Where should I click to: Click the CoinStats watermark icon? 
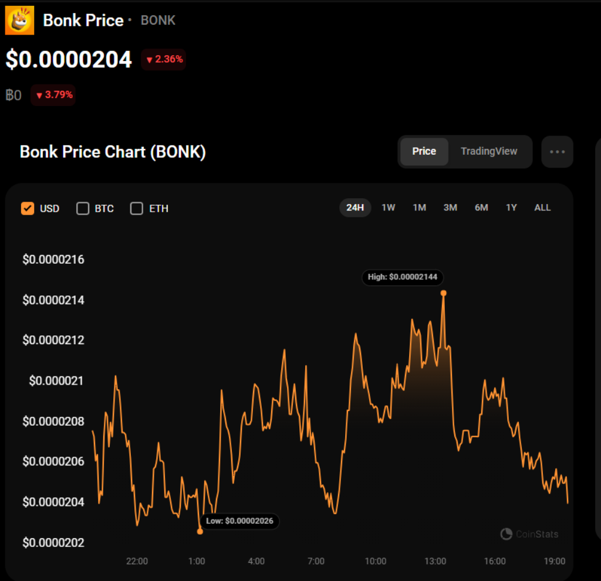tap(506, 534)
